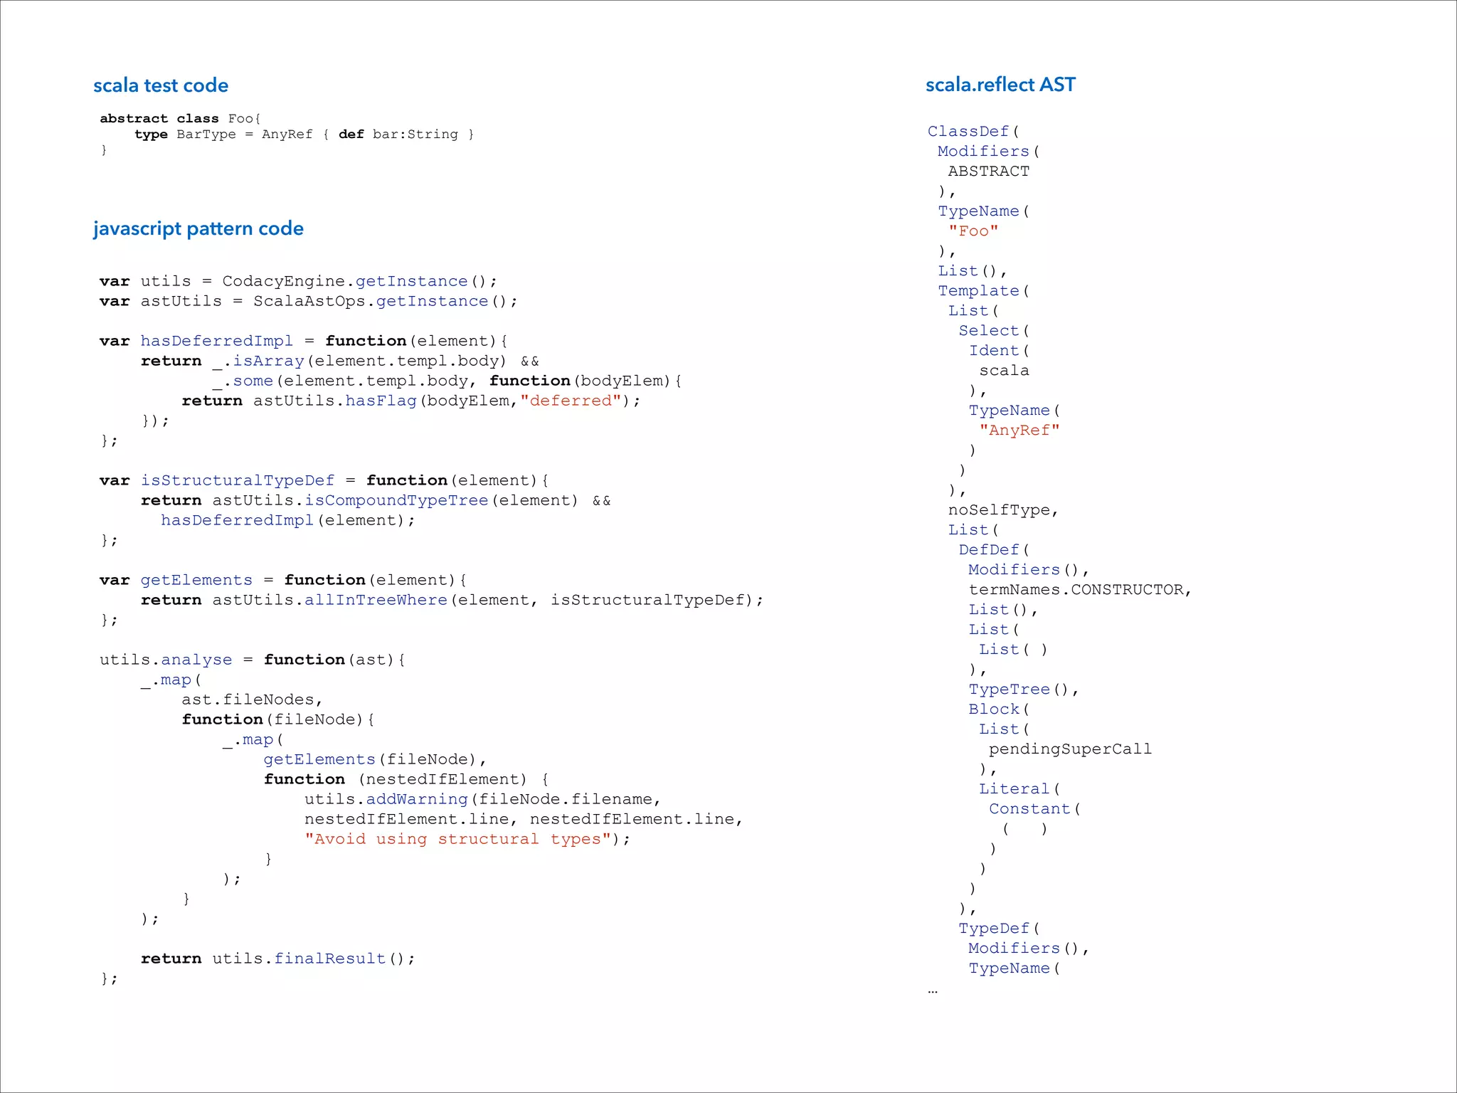The image size is (1457, 1093).
Task: Click the '_.some(element.templ.body' line
Action: (x=447, y=381)
